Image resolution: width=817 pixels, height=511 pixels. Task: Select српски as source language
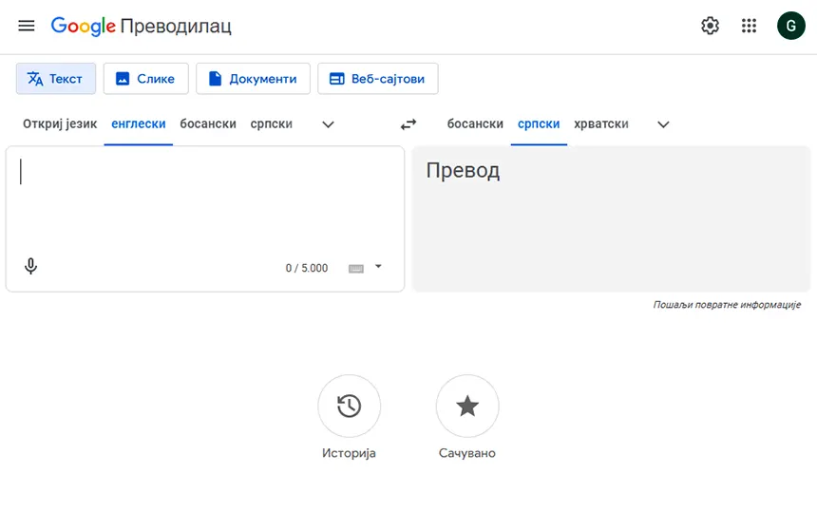(272, 124)
